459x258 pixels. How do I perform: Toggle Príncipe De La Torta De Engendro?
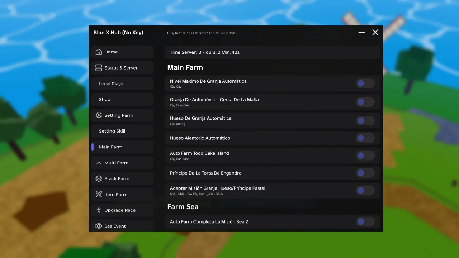[365, 173]
